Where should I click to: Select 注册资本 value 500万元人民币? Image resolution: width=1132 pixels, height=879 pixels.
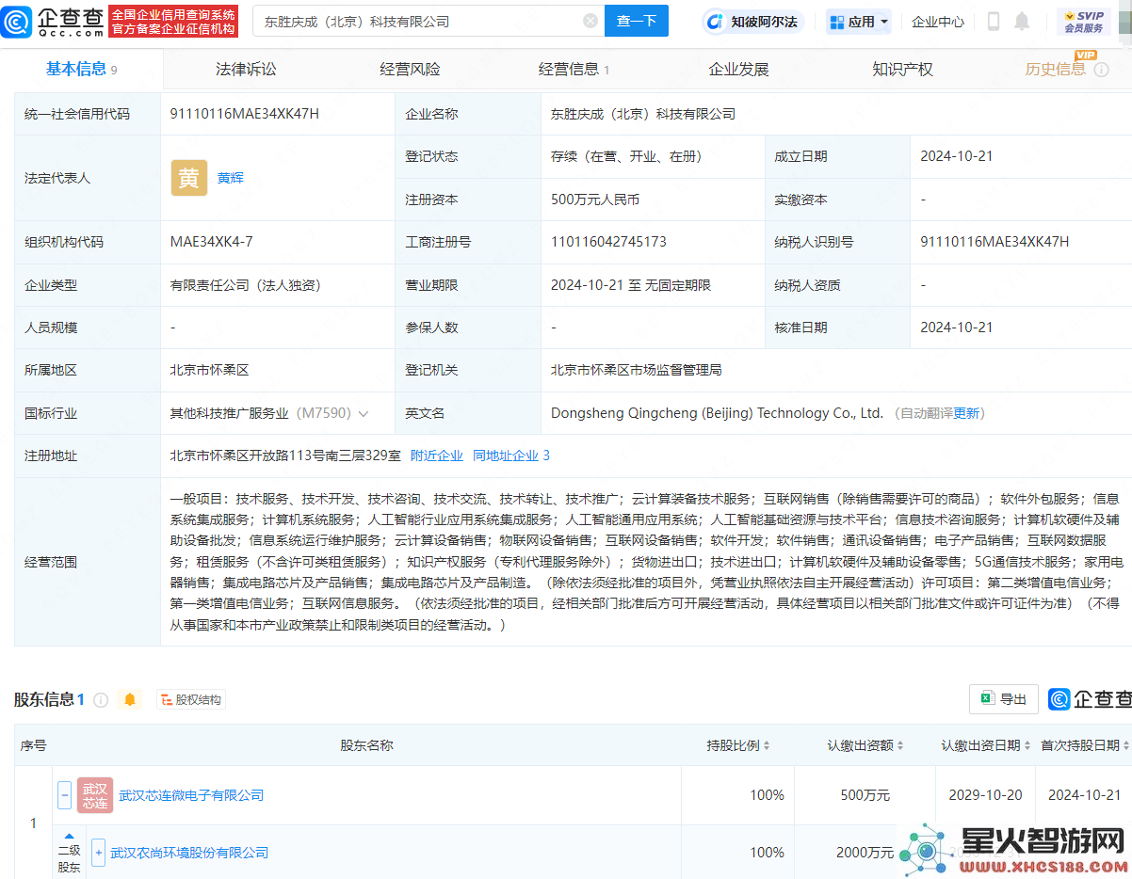click(595, 200)
